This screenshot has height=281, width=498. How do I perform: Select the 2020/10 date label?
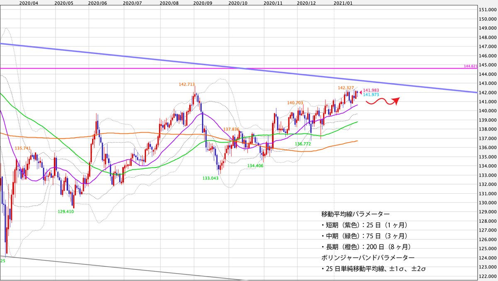coord(238,2)
